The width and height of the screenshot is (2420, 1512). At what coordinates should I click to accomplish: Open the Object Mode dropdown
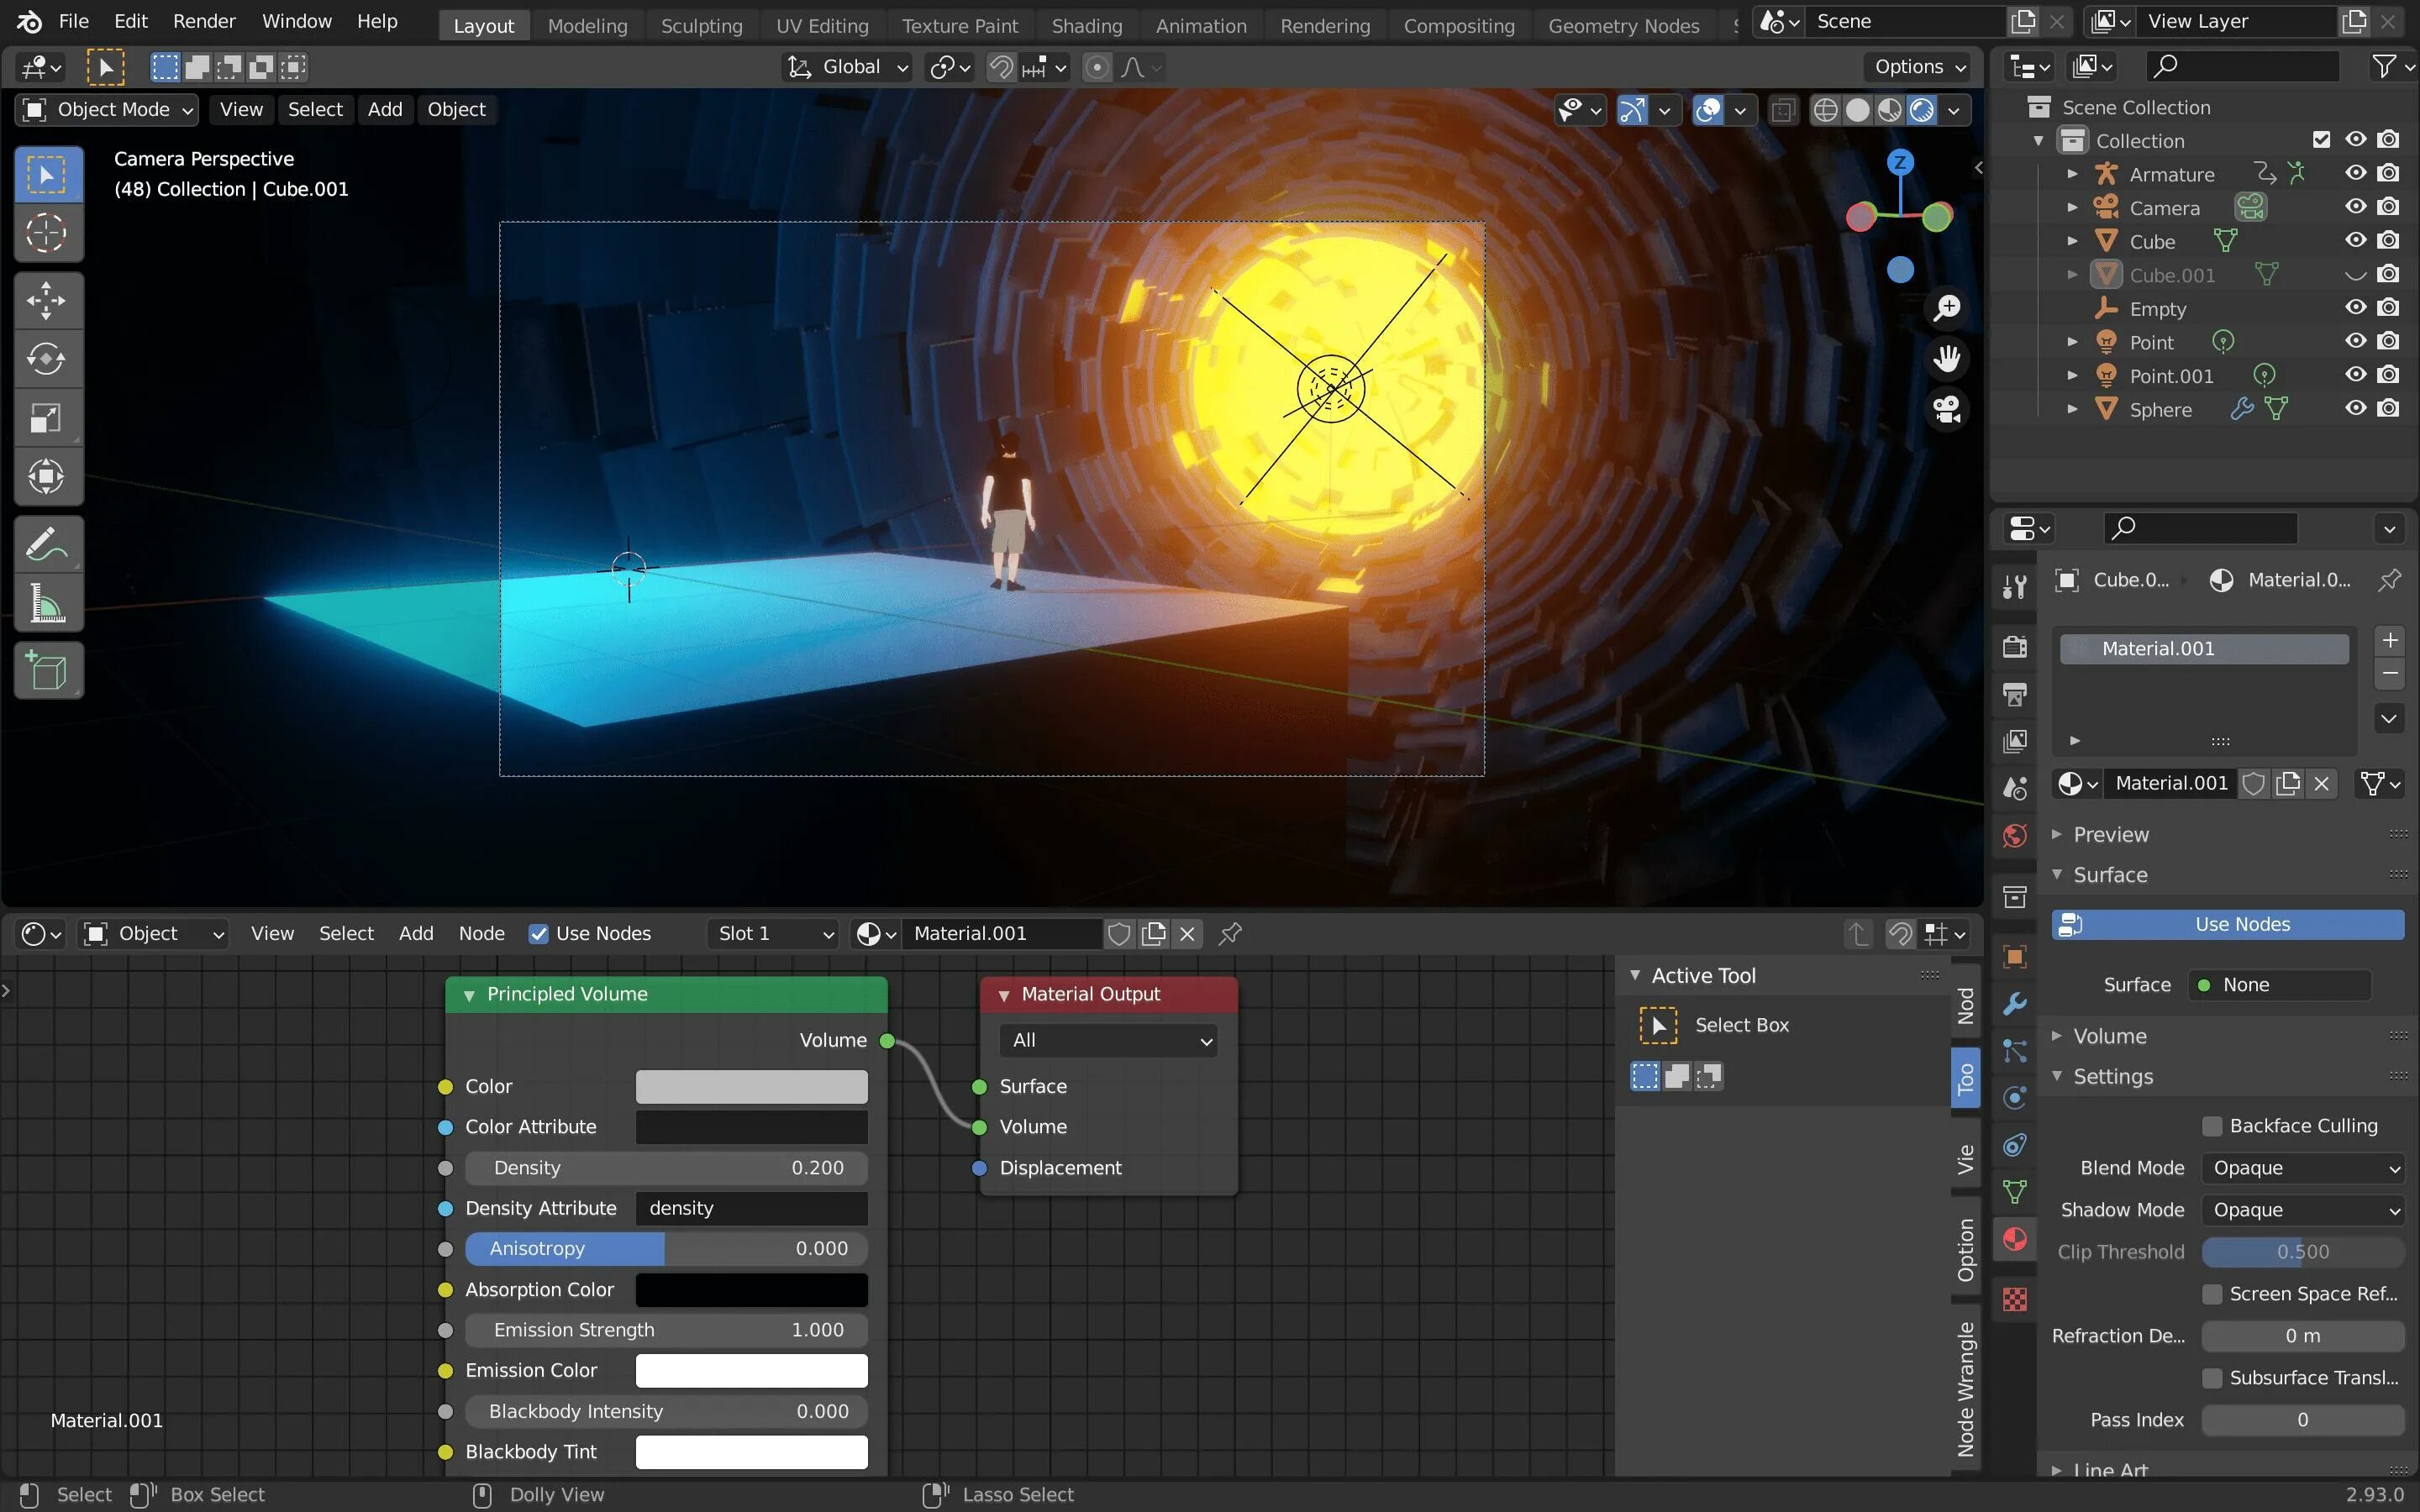106,109
